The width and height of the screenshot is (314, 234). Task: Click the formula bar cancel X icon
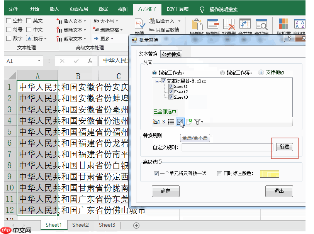(x=62, y=61)
